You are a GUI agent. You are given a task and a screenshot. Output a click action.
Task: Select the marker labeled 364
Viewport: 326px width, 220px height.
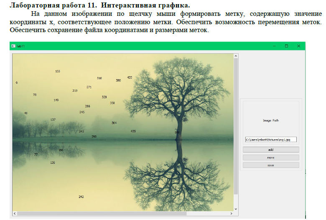(x=114, y=123)
